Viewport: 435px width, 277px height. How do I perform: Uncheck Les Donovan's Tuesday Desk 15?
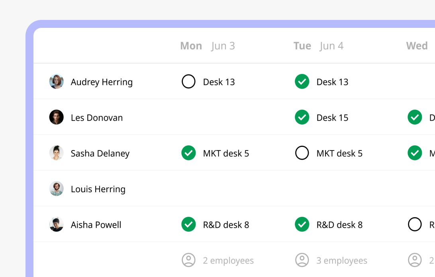pos(302,117)
